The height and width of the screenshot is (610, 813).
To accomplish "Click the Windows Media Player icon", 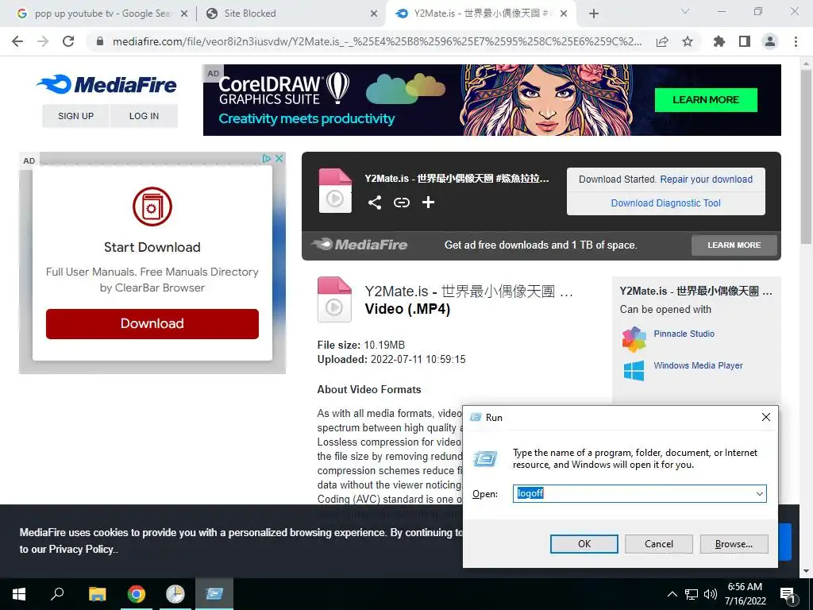I will click(x=634, y=371).
